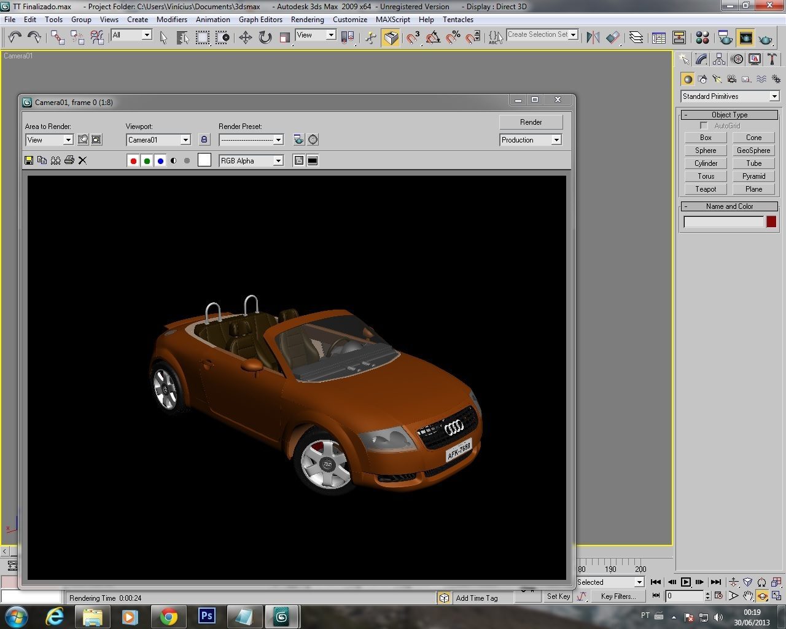Click the object color red swatch
Viewport: 786px width, 629px height.
coord(771,222)
